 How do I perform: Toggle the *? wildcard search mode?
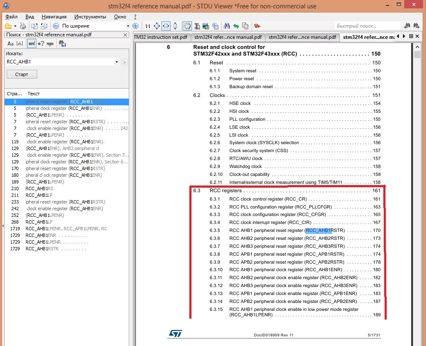coord(41,43)
